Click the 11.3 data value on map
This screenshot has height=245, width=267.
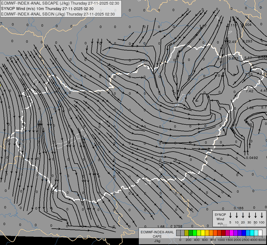[26, 75]
